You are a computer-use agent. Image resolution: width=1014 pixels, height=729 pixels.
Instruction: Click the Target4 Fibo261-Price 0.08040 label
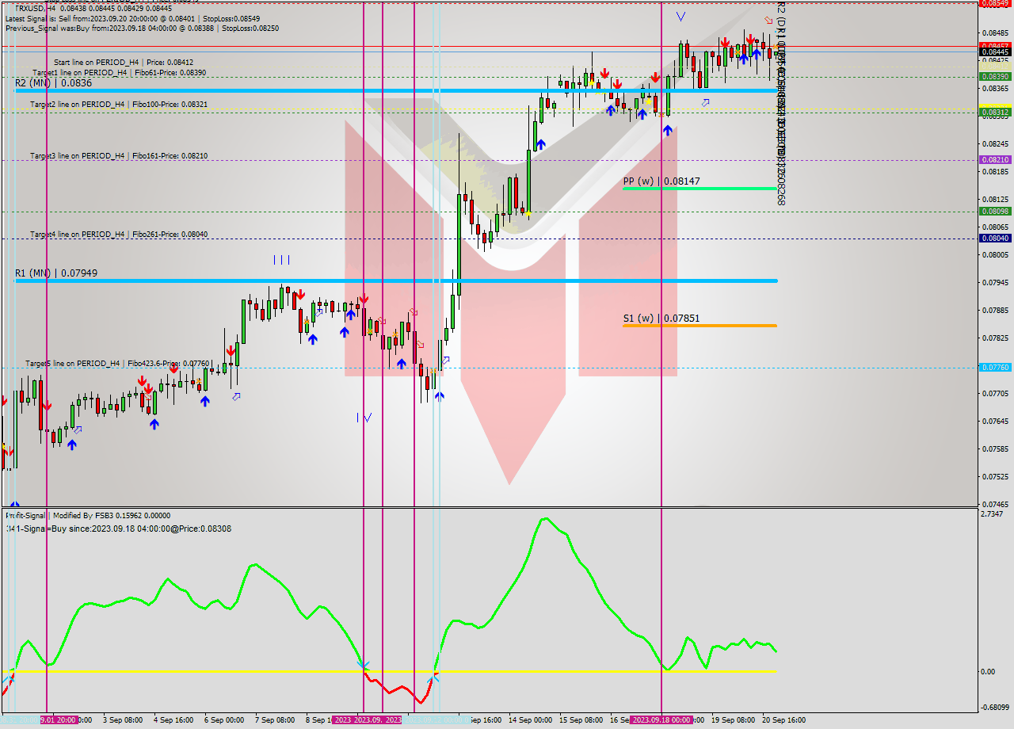click(119, 235)
